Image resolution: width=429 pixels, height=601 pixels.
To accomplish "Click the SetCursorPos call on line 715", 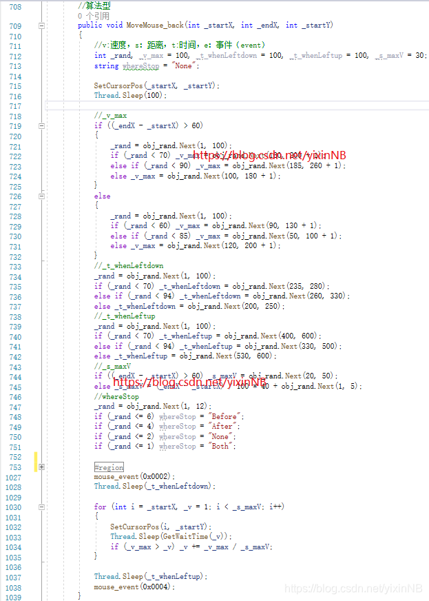I will [116, 86].
